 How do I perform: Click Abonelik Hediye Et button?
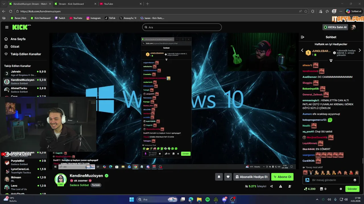click(252, 177)
